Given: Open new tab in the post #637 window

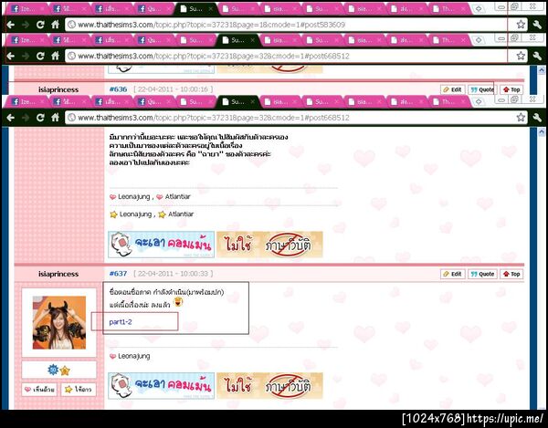Looking at the screenshot, I should 478,102.
